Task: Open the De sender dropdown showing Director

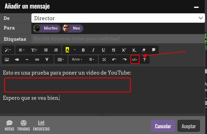Action: pos(118,18)
